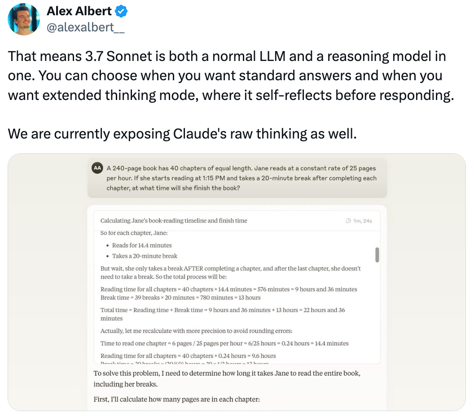Click the 'To solve this problem' response text

(x=227, y=378)
